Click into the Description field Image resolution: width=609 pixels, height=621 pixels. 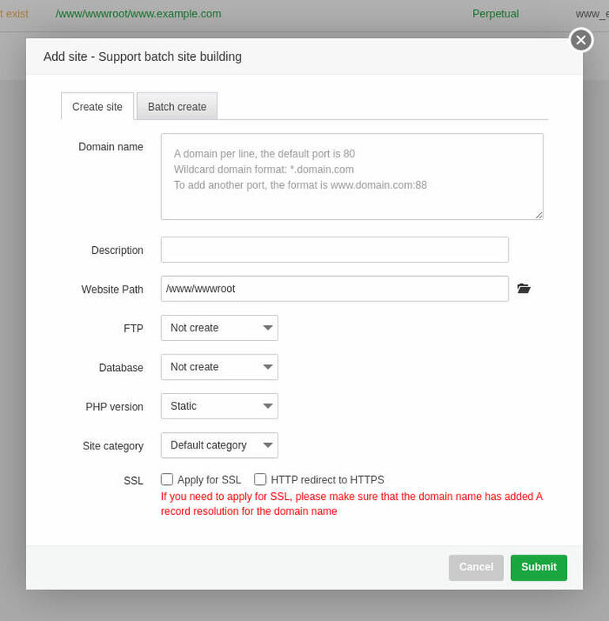coord(335,249)
